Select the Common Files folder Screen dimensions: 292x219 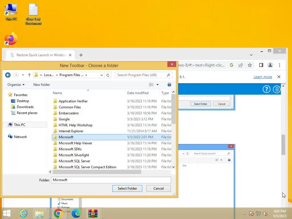(111, 107)
